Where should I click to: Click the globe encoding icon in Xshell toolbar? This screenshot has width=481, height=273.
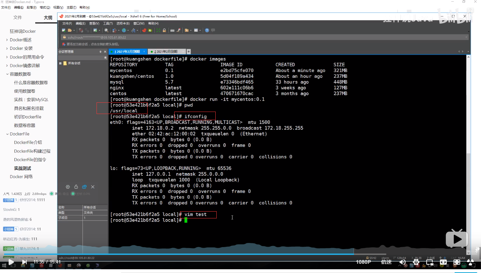coord(124,30)
